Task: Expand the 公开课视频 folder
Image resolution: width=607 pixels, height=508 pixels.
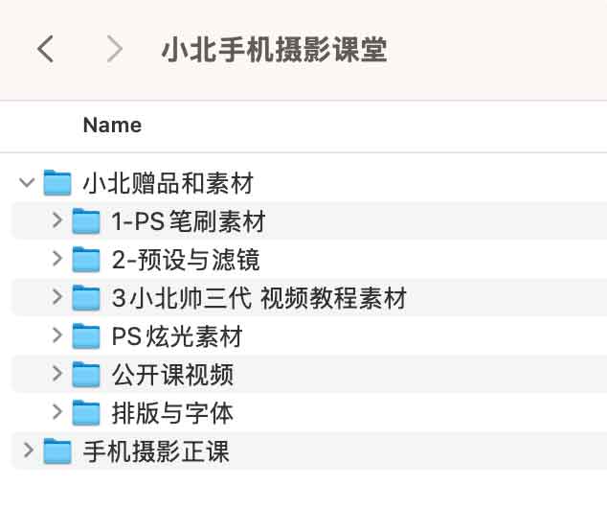Action: click(x=57, y=375)
